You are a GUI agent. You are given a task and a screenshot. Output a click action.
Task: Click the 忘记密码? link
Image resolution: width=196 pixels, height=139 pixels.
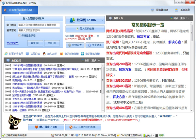(x=12, y=43)
